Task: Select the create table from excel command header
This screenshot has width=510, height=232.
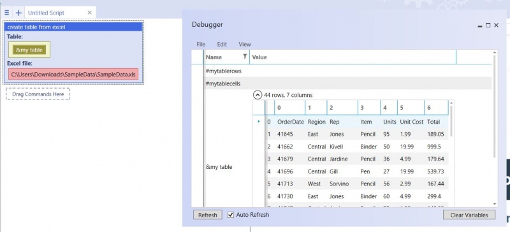Action: coord(74,27)
